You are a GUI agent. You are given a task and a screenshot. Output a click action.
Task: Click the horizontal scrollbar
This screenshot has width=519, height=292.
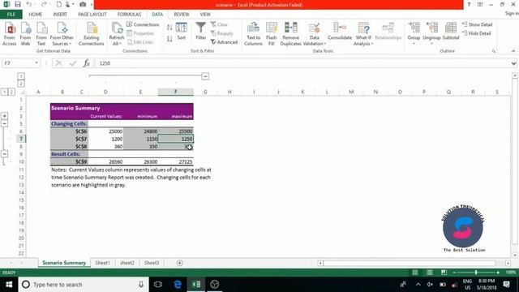click(x=410, y=263)
